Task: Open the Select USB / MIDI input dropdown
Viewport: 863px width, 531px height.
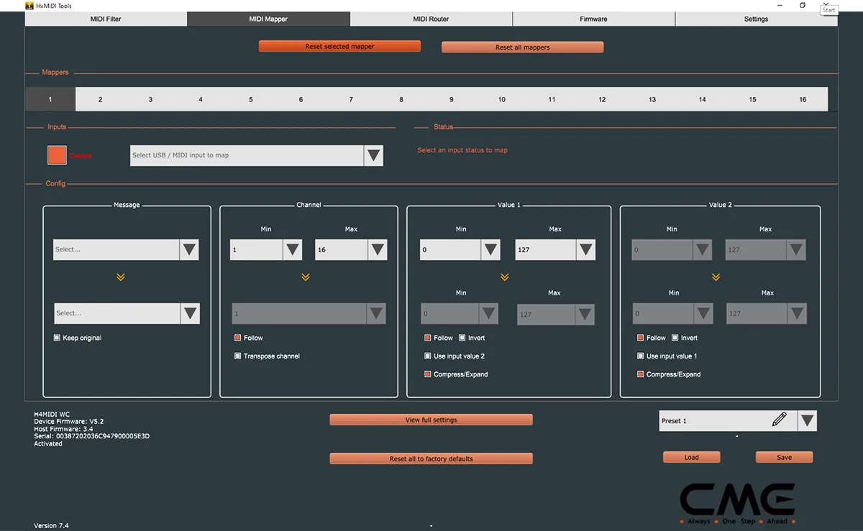Action: pos(373,155)
